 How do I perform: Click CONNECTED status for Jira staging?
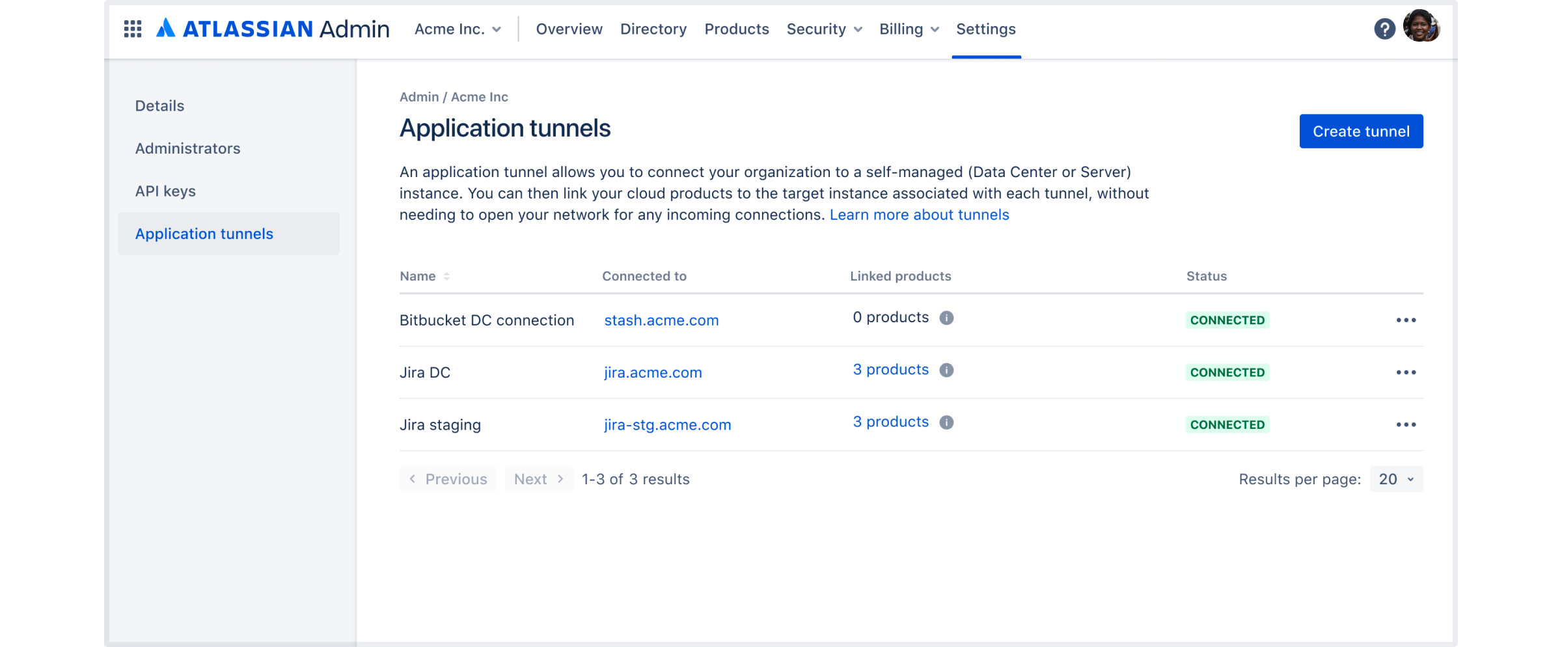click(x=1227, y=424)
